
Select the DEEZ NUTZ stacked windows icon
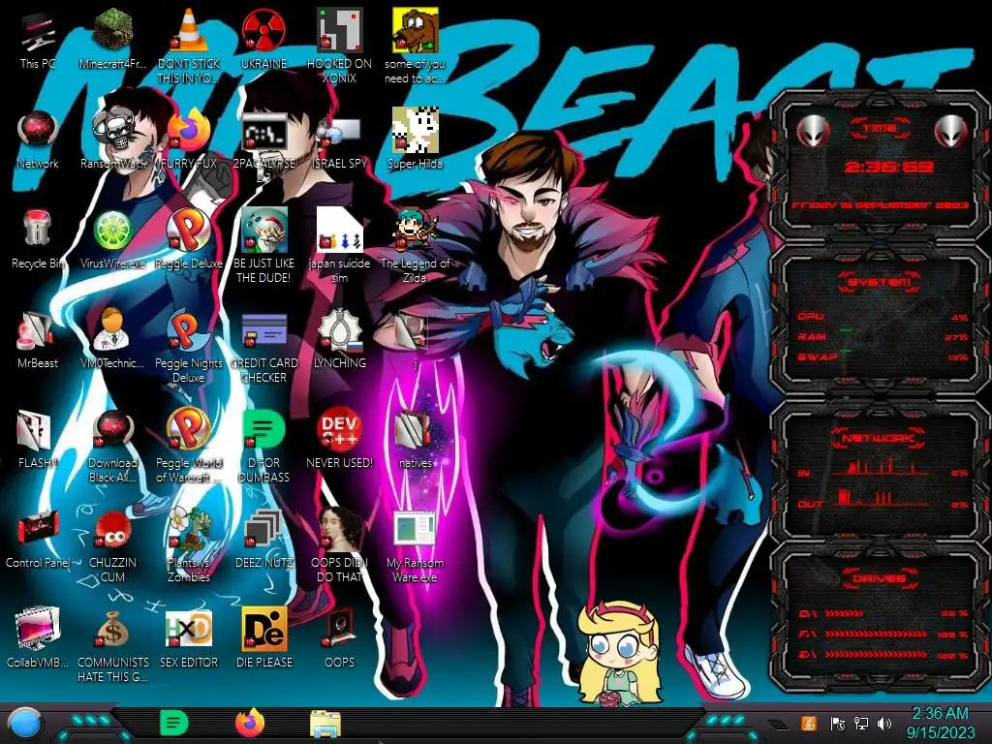[263, 529]
